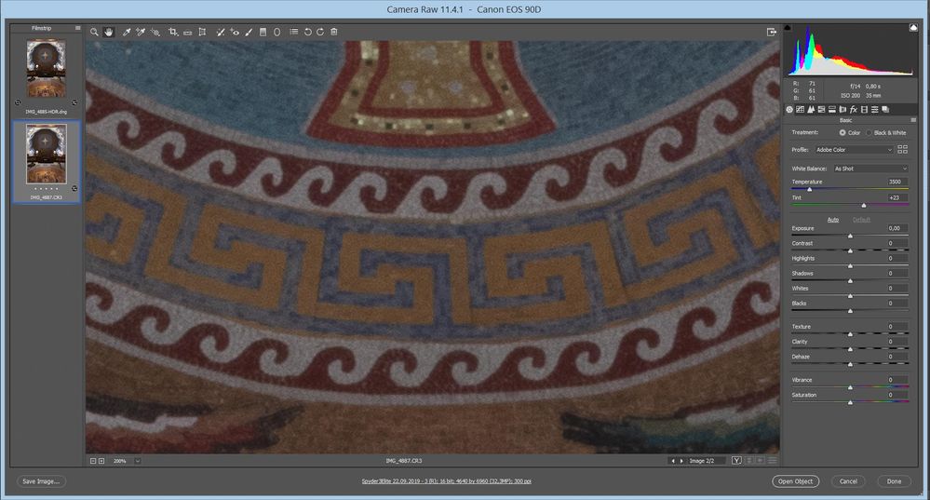Zoom in with the plus button
The height and width of the screenshot is (500, 930).
101,461
